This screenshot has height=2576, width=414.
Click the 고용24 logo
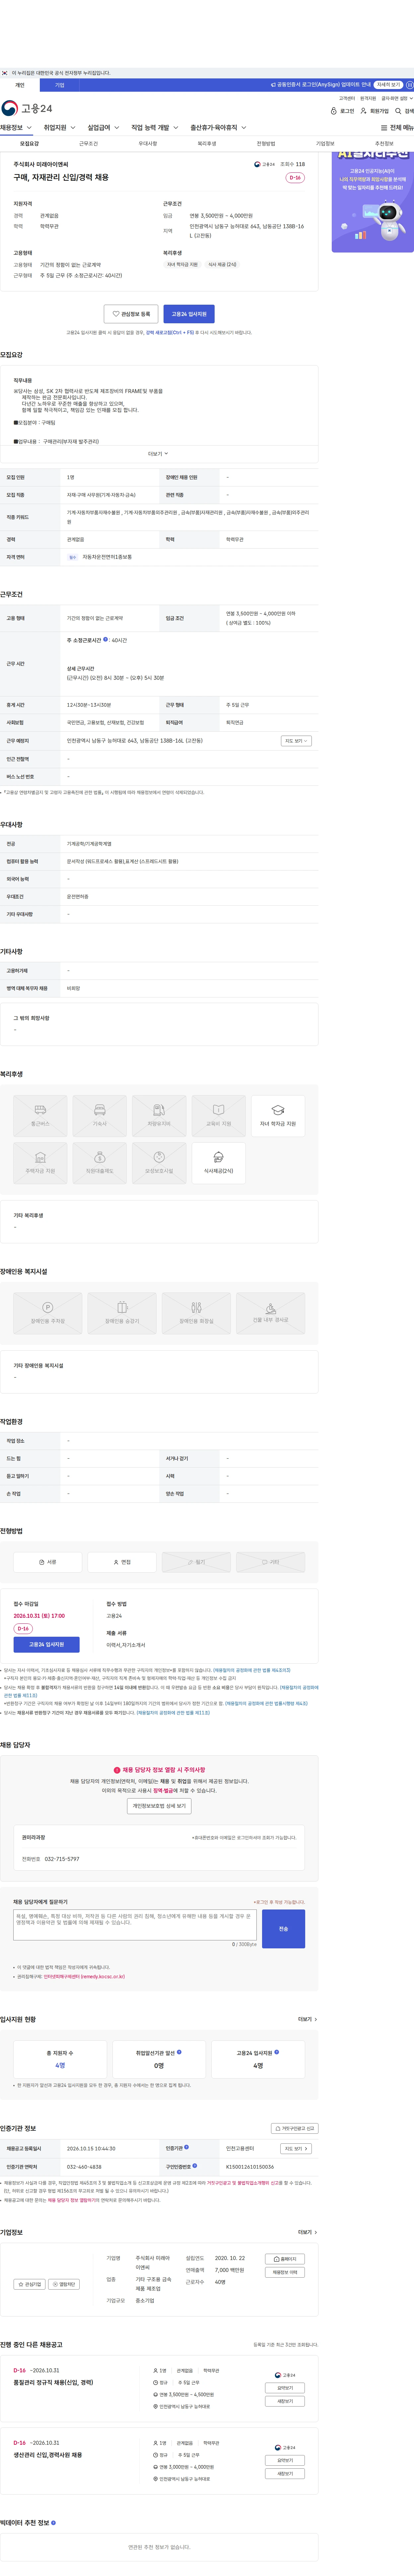point(27,108)
